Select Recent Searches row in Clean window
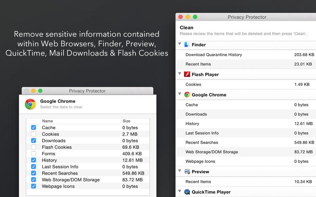316x197 pixels. point(246,143)
